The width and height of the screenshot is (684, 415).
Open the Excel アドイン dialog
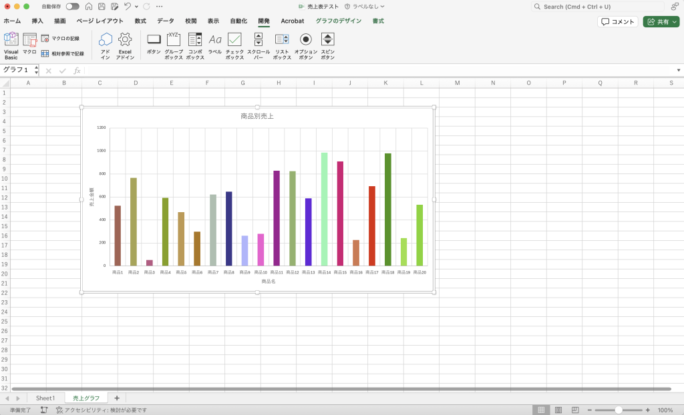[x=125, y=45]
